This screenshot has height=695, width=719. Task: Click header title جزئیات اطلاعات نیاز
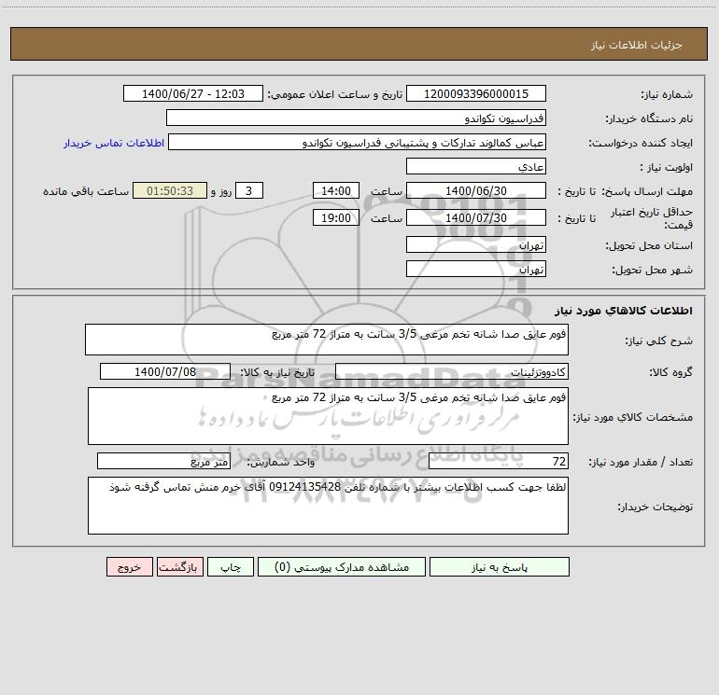637,45
